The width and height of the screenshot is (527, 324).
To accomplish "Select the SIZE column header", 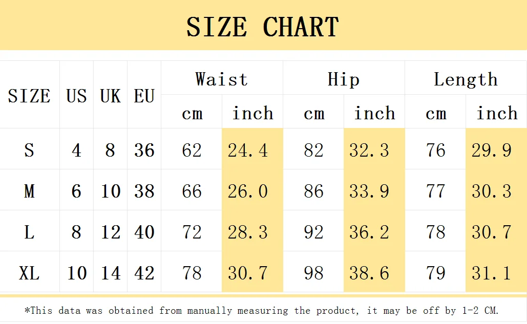I will point(29,96).
